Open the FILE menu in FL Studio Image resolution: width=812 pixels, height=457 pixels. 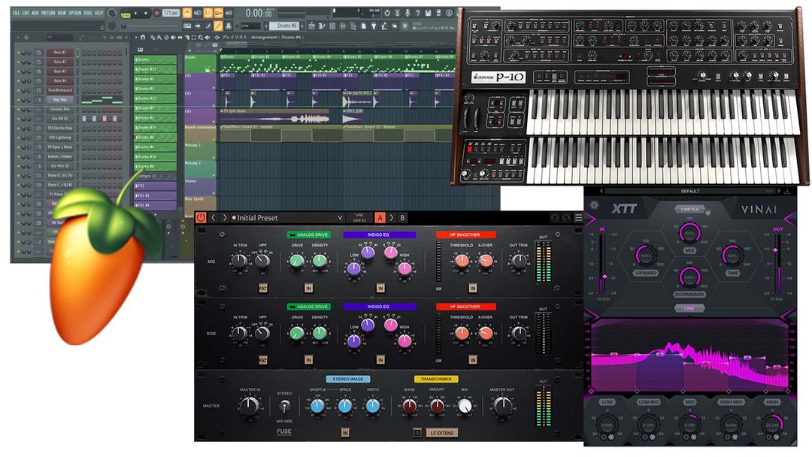point(16,13)
